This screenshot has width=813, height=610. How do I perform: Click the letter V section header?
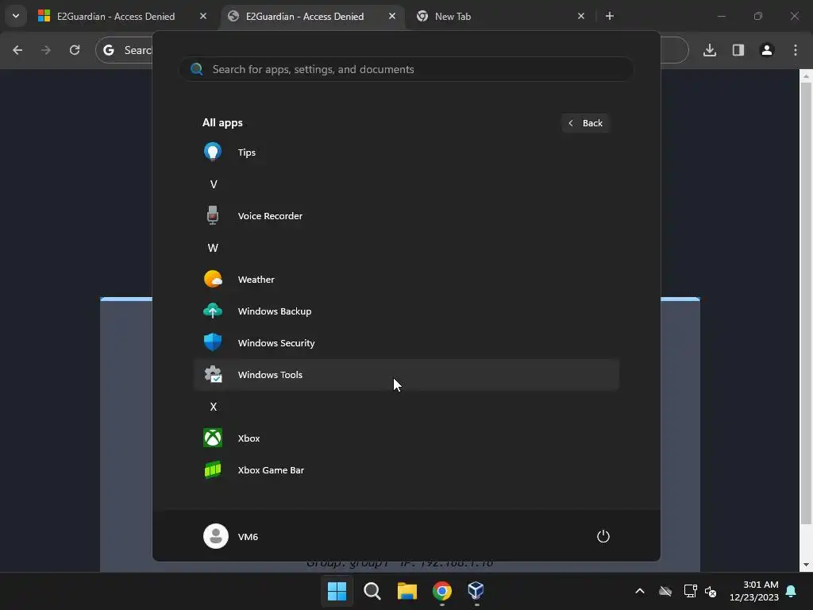[x=213, y=184]
